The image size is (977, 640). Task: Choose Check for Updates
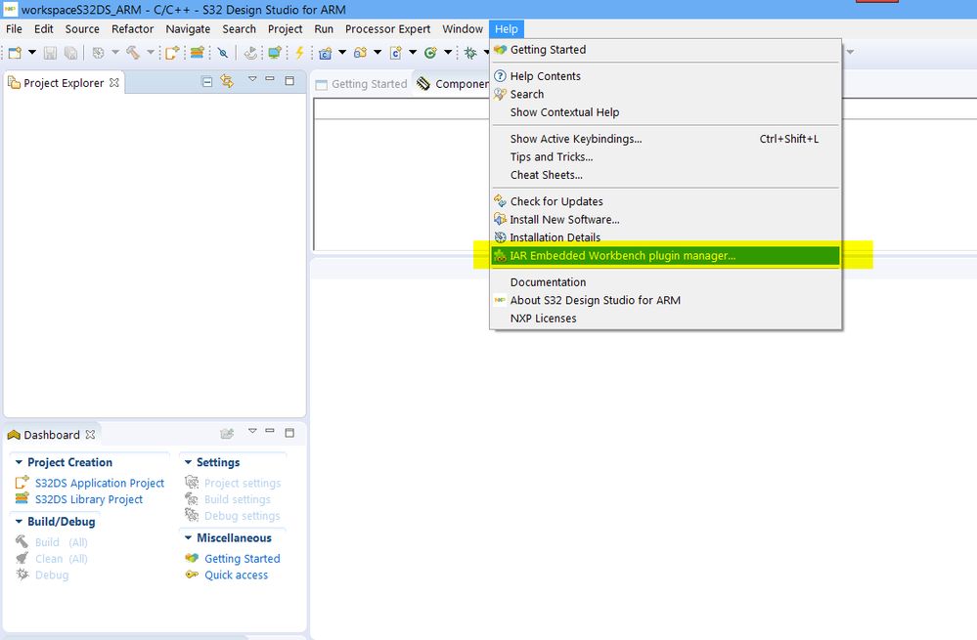coord(665,201)
